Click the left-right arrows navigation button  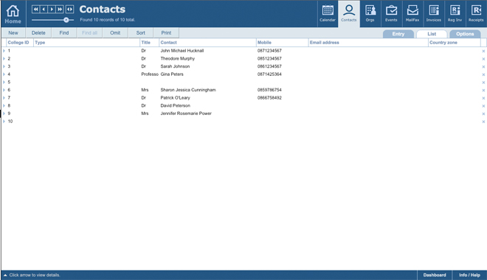69,10
